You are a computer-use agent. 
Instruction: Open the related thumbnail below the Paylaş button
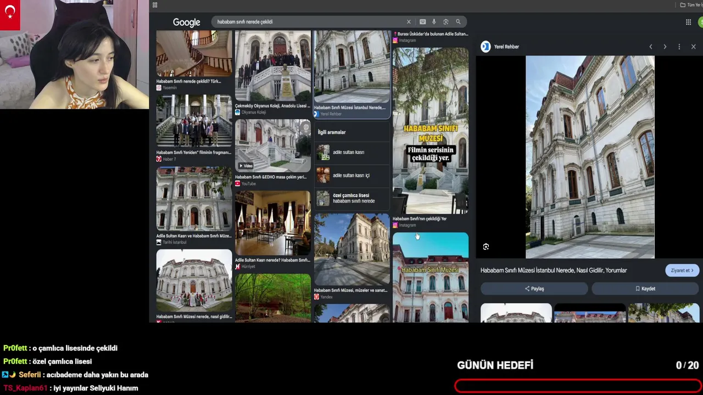[x=516, y=313]
